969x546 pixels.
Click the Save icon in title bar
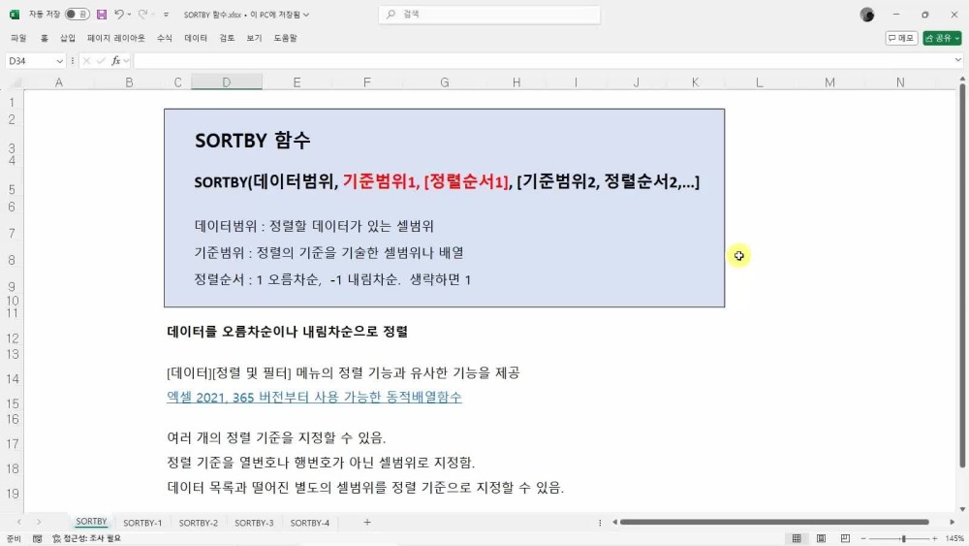(102, 15)
